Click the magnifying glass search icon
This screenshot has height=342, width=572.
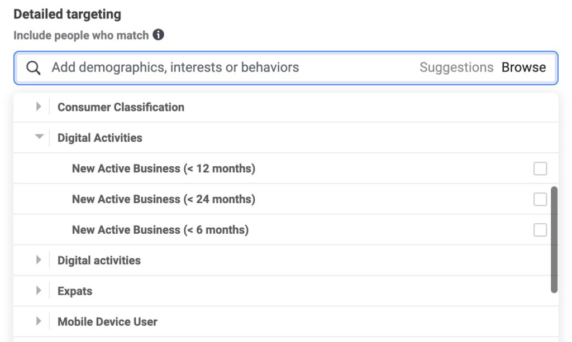click(x=33, y=67)
